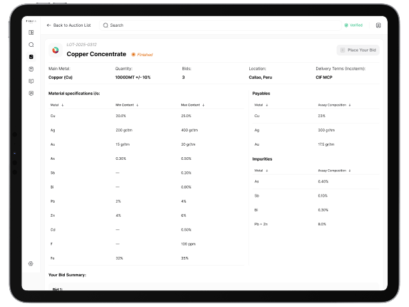Click the Material specifications heading

coord(74,94)
